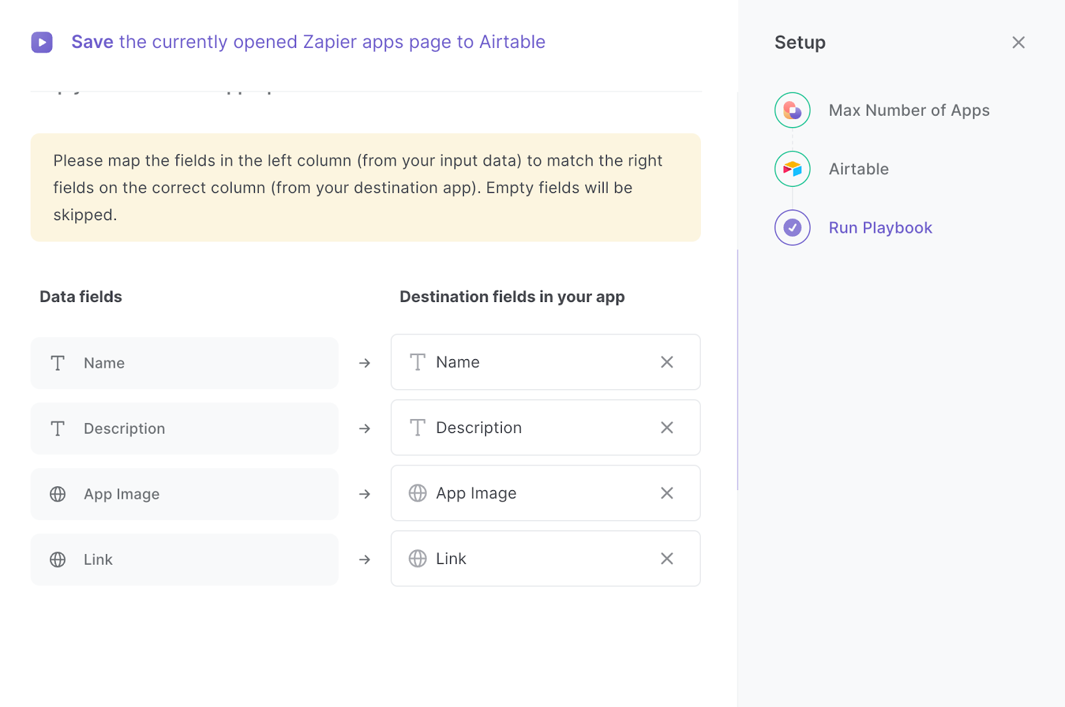
Task: Click the arrow next to the Link data field
Action: coord(364,559)
